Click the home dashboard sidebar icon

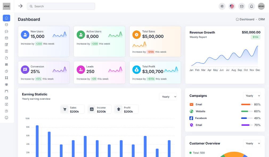(6, 18)
